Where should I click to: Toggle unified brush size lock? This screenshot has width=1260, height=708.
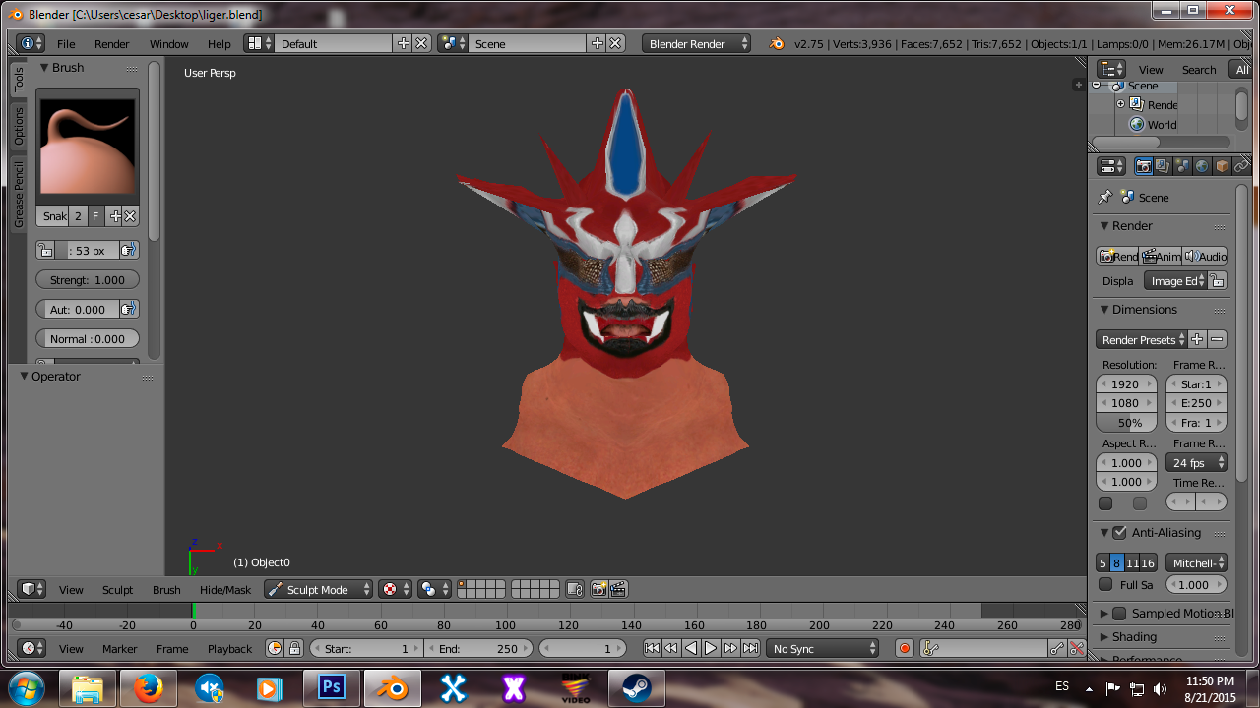tap(44, 250)
